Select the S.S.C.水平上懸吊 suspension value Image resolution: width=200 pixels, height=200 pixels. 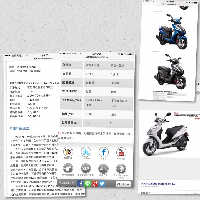pos(38,108)
